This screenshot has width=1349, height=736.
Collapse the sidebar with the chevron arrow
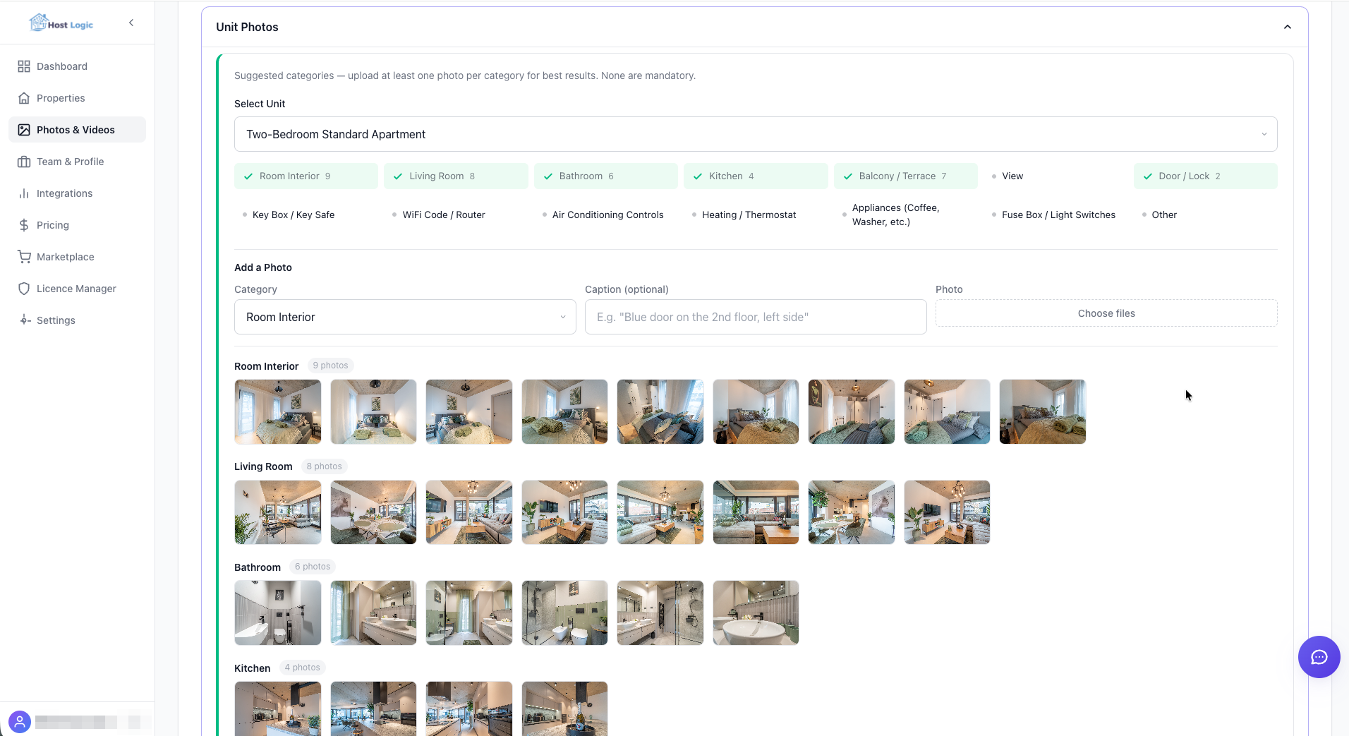131,23
